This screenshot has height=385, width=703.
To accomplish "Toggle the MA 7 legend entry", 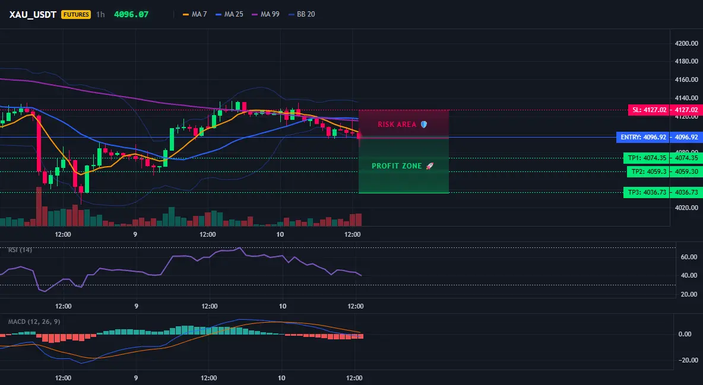I will (x=195, y=14).
